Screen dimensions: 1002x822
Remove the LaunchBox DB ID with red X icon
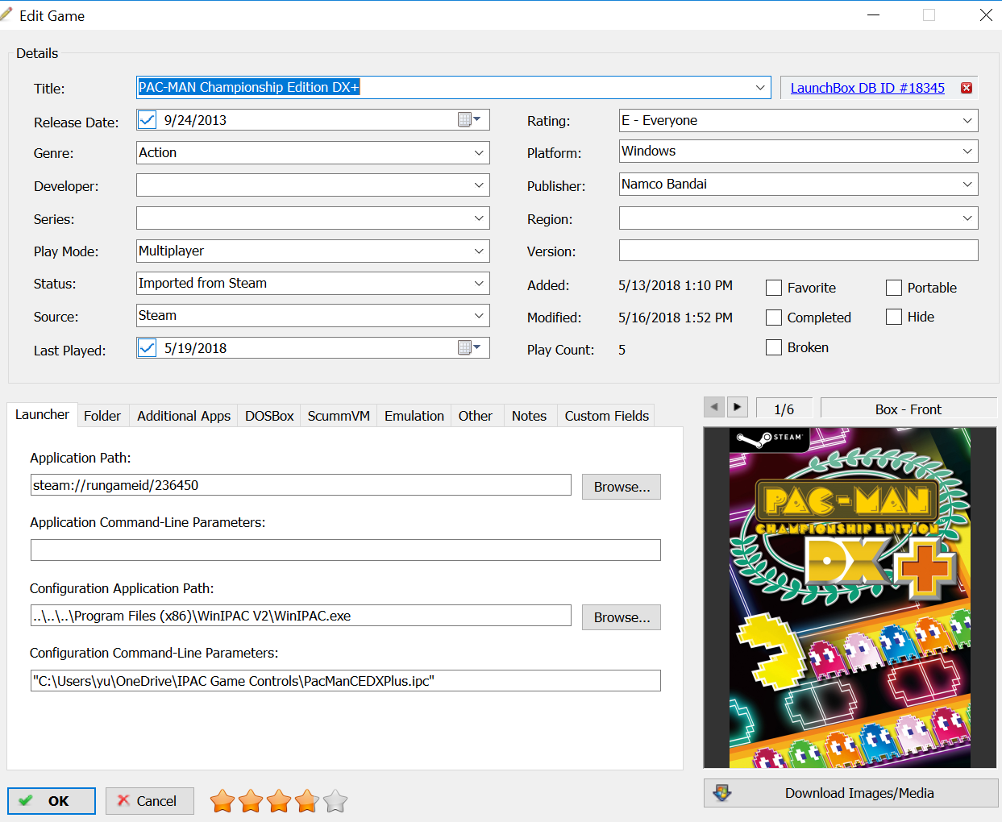tap(967, 88)
